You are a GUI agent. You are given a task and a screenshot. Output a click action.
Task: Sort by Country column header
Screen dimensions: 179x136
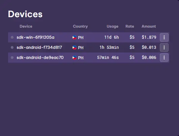click(x=80, y=26)
